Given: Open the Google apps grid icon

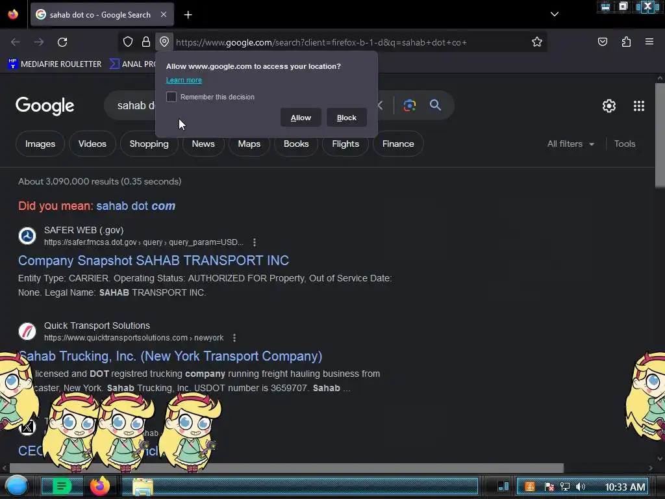Looking at the screenshot, I should (x=639, y=106).
